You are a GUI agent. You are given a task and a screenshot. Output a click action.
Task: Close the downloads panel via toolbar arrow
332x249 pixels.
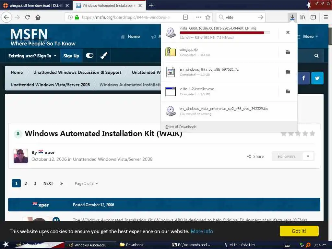[292, 17]
